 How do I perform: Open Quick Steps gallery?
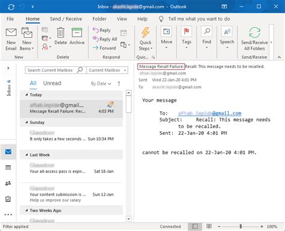click(x=146, y=39)
